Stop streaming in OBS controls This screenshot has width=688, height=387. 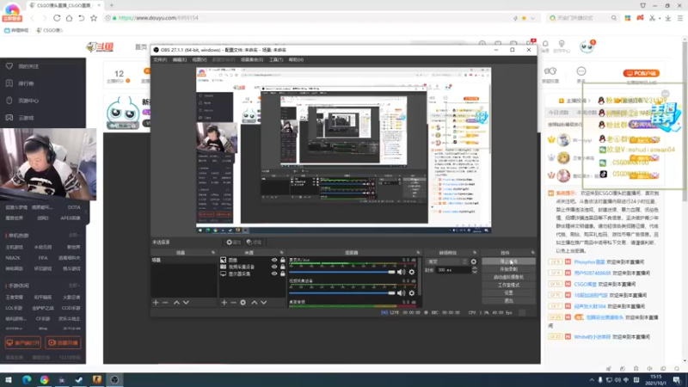point(508,261)
